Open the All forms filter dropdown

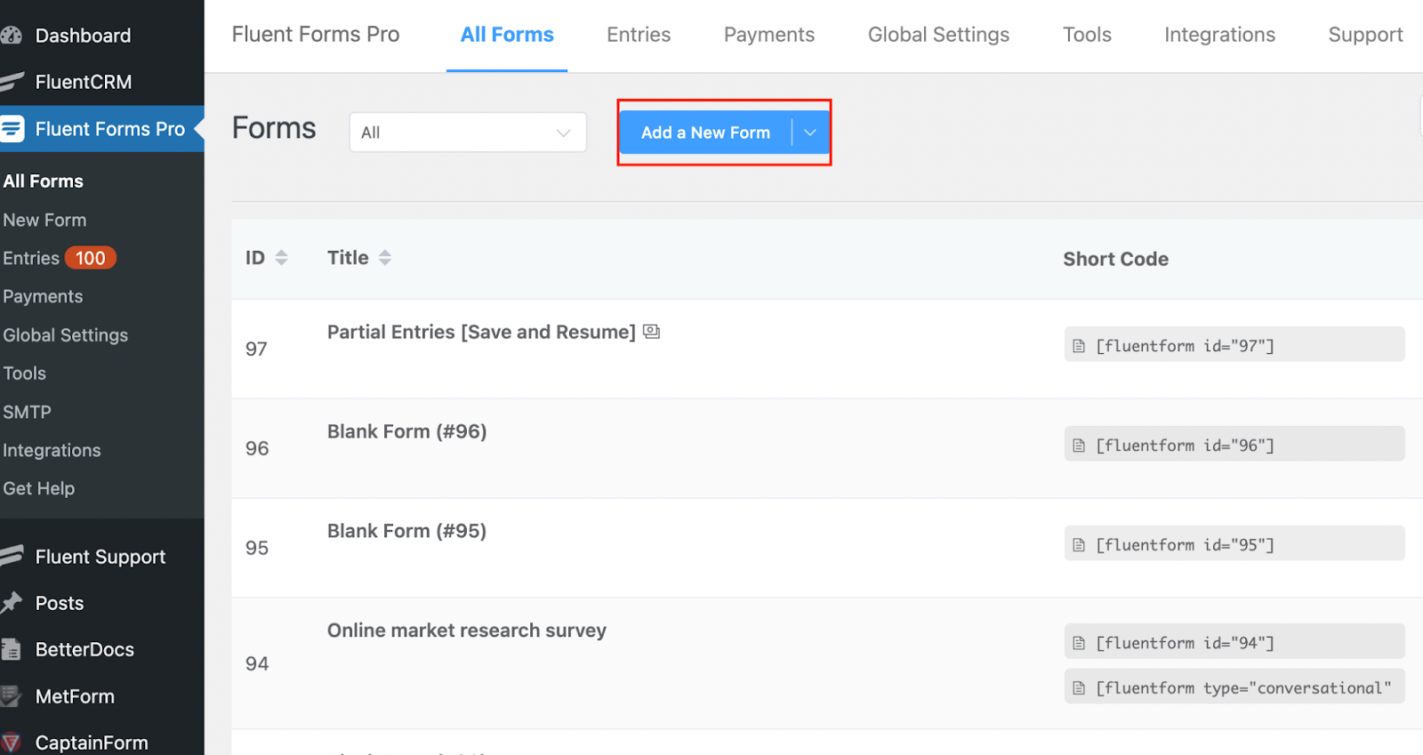pyautogui.click(x=468, y=133)
